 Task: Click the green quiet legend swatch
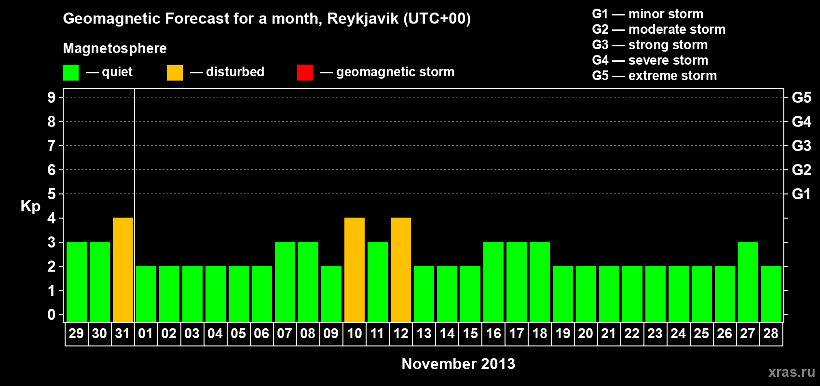point(70,73)
